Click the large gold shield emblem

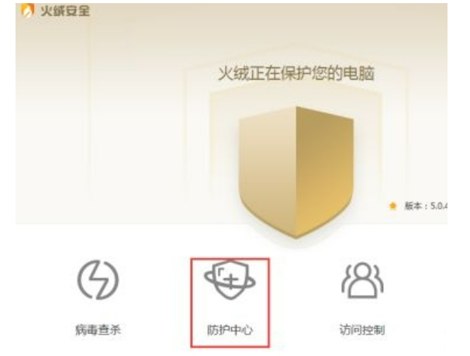coord(296,172)
